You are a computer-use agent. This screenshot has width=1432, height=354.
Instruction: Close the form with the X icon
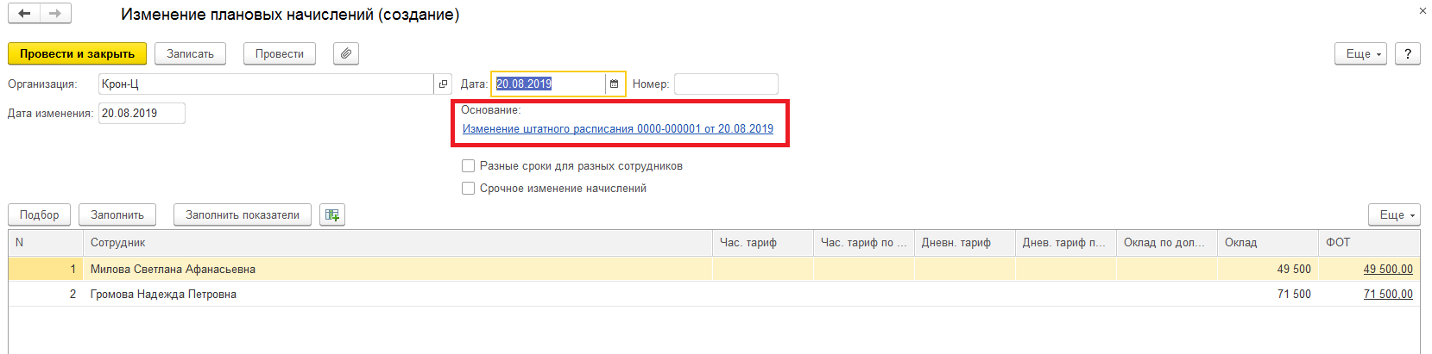point(1423,11)
